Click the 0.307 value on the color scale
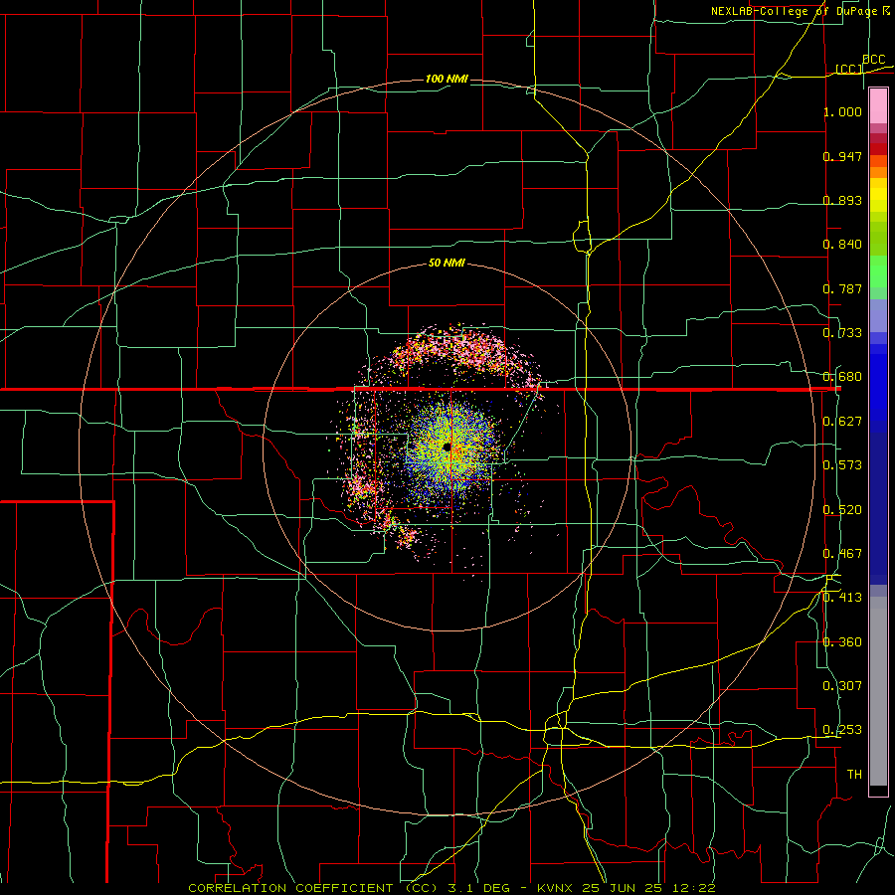This screenshot has width=895, height=895. click(x=842, y=686)
